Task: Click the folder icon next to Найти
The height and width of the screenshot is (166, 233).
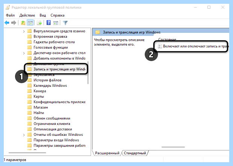Action: [x=30, y=113]
